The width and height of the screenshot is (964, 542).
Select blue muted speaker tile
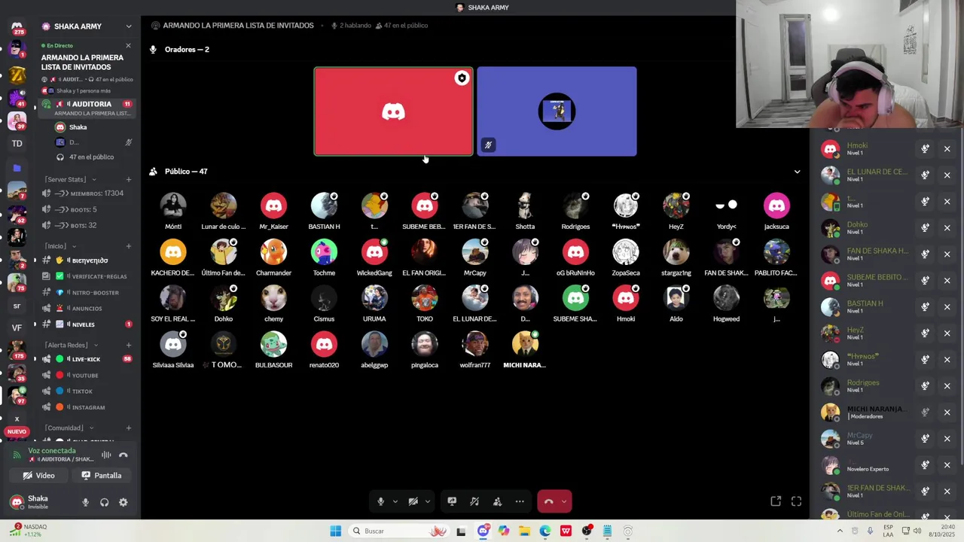click(x=557, y=111)
